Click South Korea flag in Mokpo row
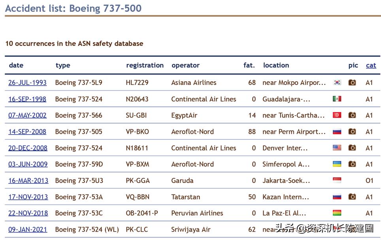This screenshot has height=240, width=381. tap(337, 82)
